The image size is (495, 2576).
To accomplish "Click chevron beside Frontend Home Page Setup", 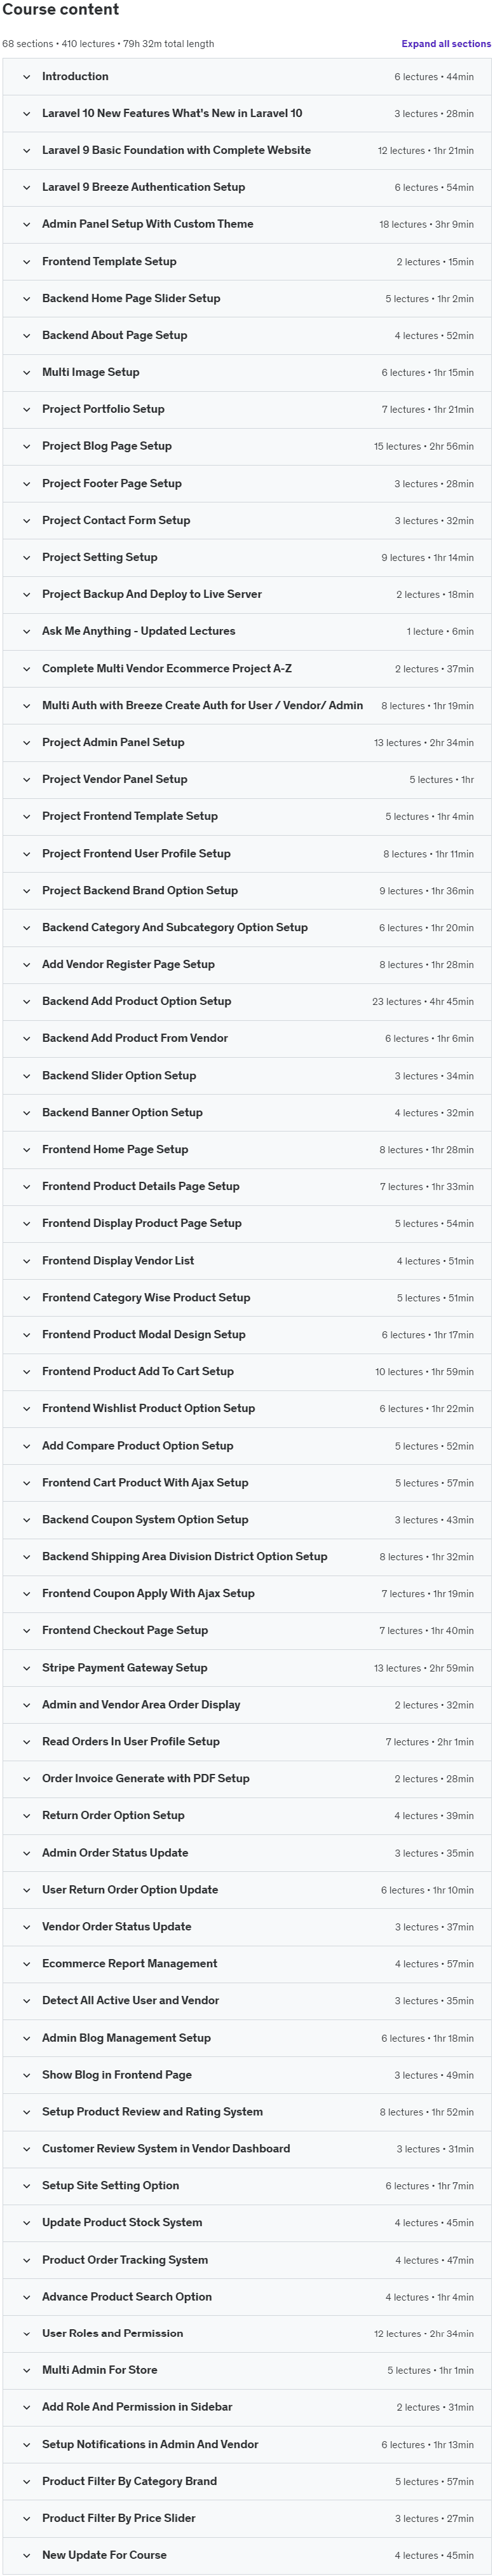I will click(x=27, y=1150).
